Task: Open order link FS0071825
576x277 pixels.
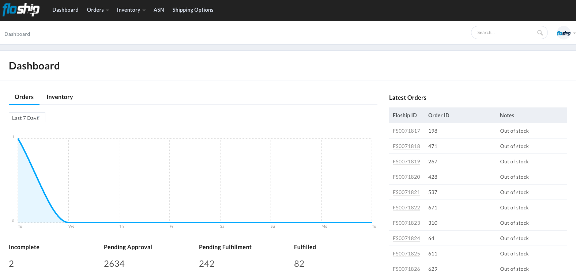Action: (x=406, y=254)
